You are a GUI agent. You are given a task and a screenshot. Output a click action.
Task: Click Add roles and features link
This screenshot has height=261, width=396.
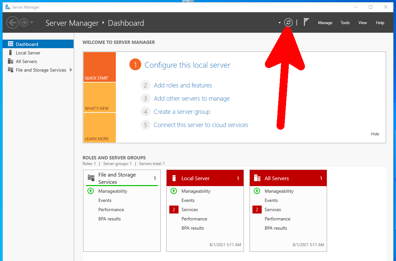coord(183,85)
